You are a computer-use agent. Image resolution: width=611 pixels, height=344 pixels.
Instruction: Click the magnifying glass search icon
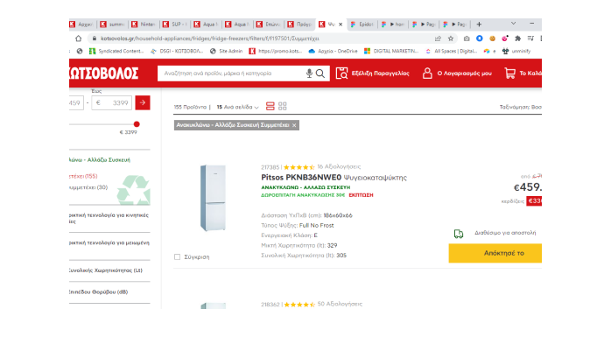tap(320, 74)
